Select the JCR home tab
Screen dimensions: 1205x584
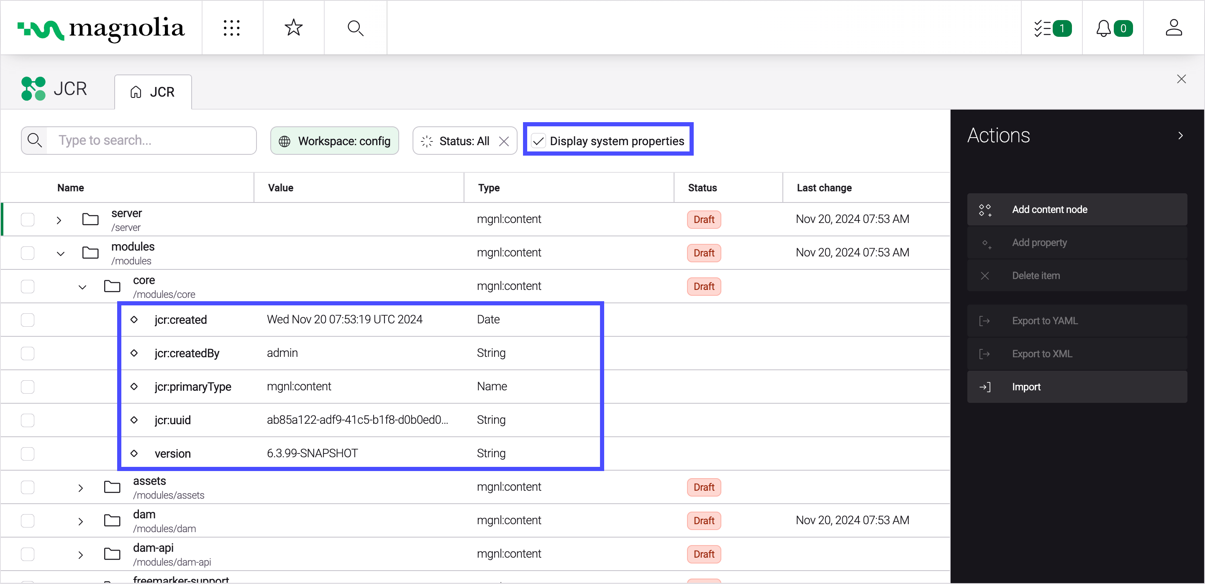coord(153,92)
